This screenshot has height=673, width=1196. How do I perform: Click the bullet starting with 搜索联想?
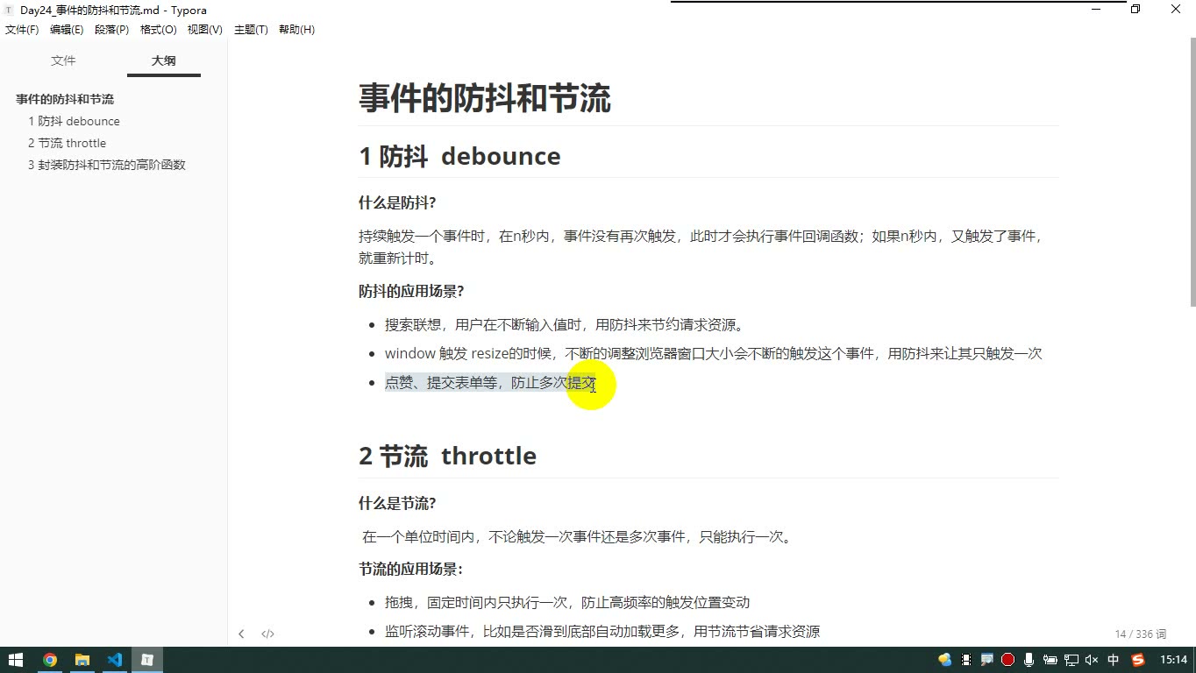566,324
